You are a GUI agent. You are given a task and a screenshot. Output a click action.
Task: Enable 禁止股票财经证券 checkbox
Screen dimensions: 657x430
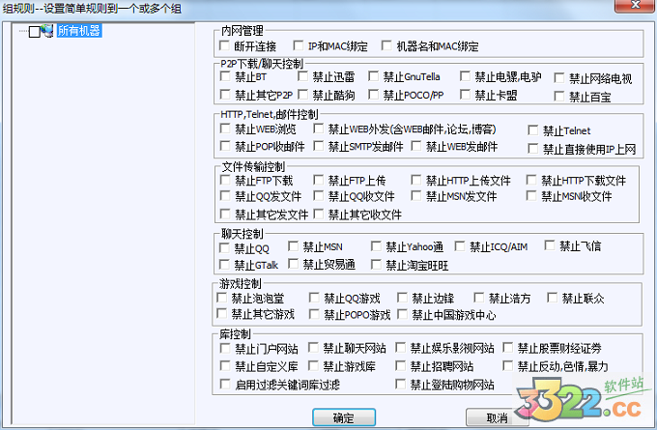tap(508, 348)
